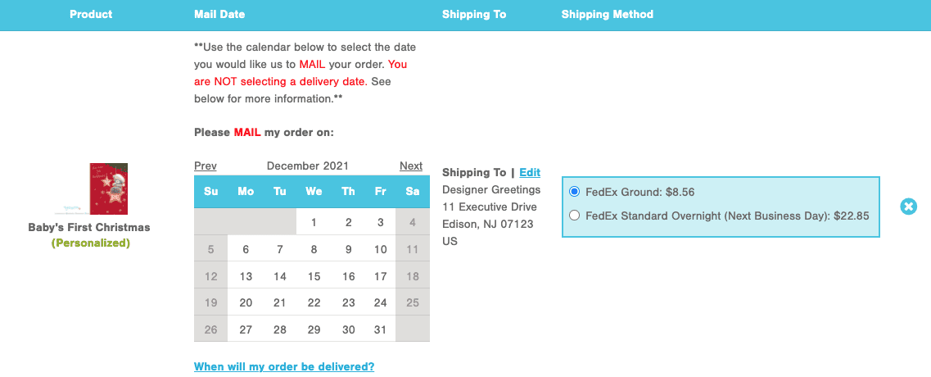Select FedEx Ground shipping option

coord(573,192)
